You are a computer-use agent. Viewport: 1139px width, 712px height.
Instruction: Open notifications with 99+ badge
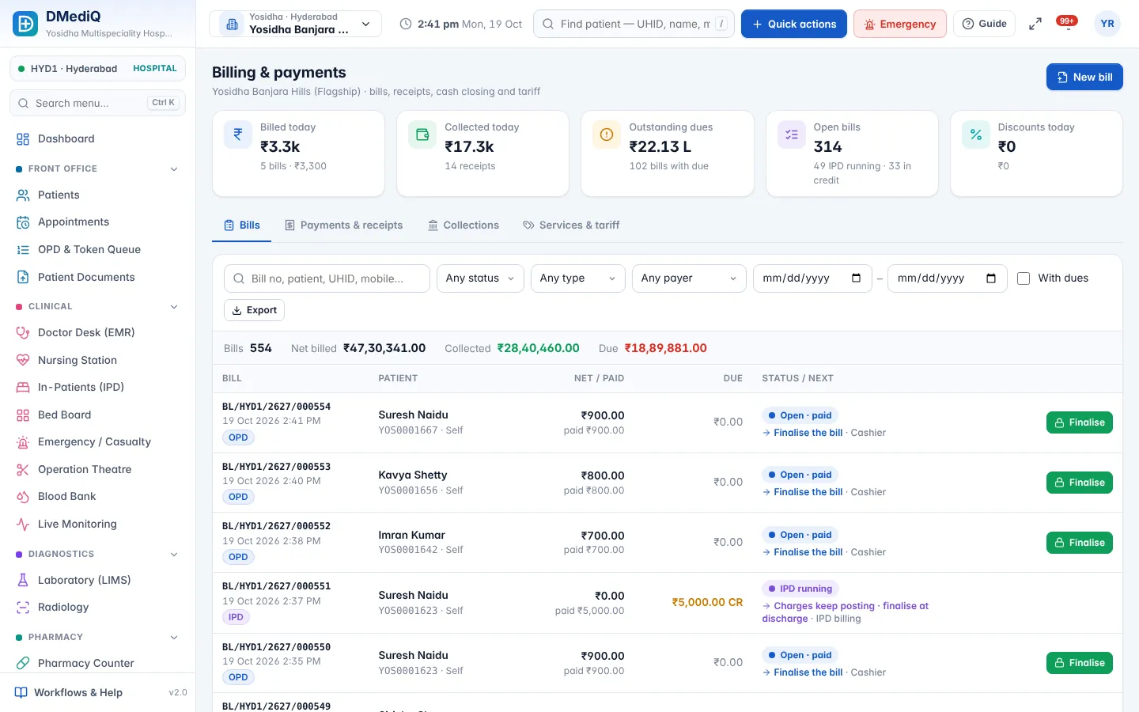coord(1068,24)
